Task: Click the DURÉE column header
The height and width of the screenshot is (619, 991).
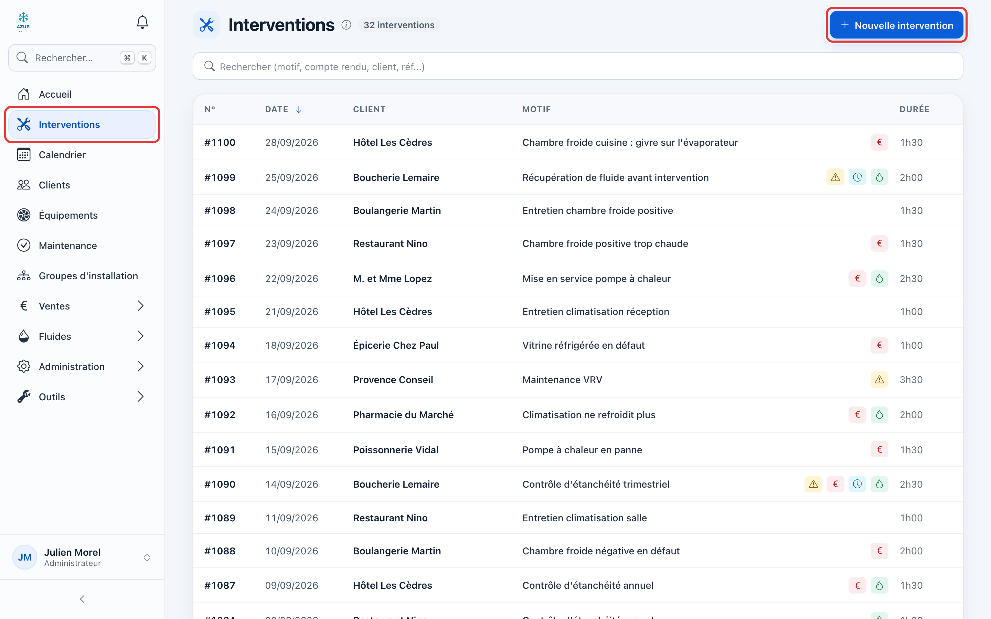Action: tap(914, 109)
